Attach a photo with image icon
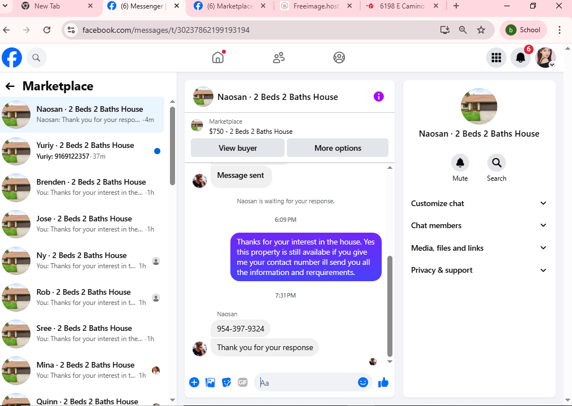This screenshot has width=572, height=406. [210, 382]
